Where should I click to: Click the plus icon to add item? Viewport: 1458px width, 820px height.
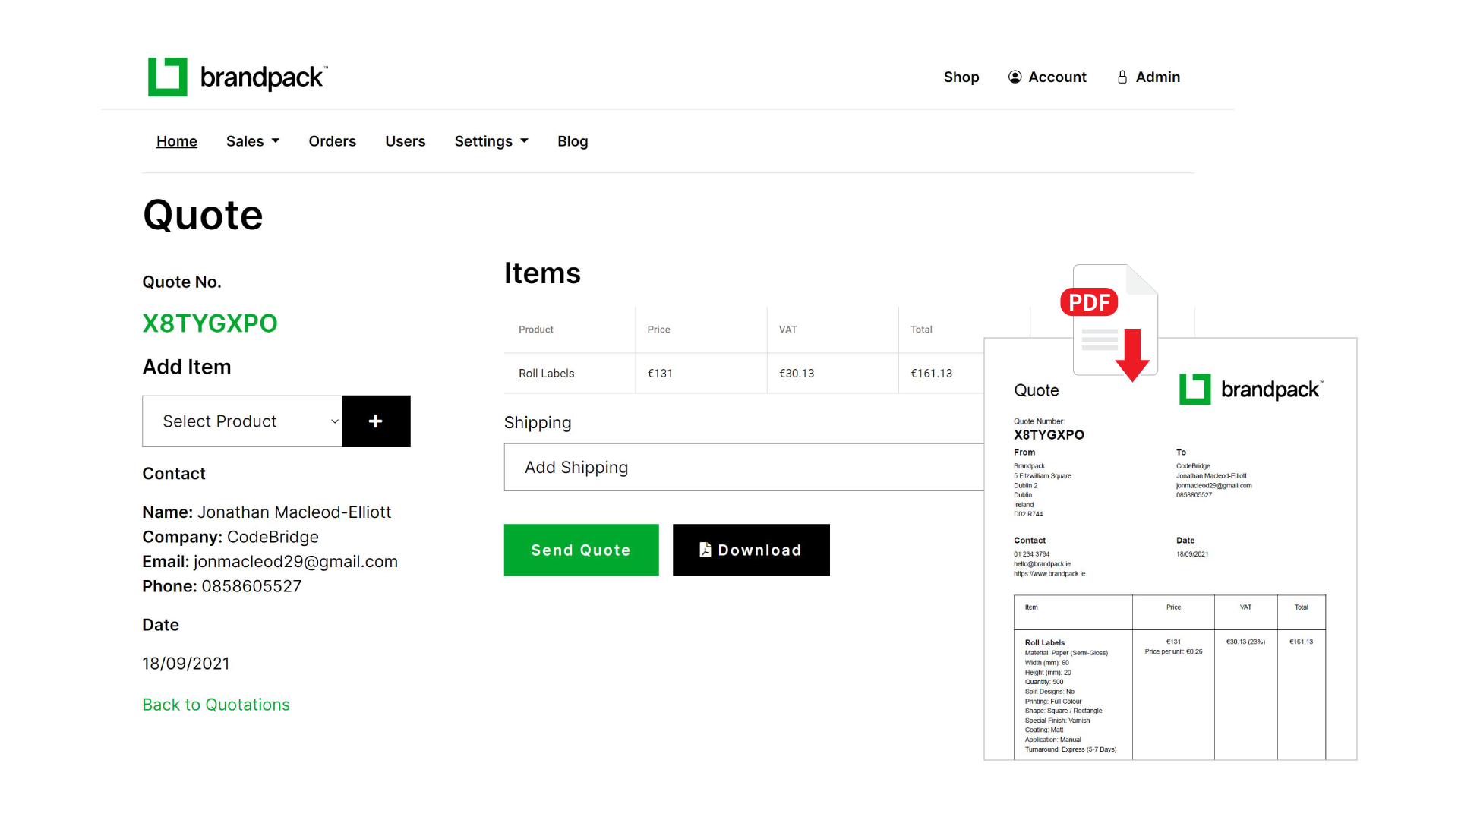pos(375,421)
